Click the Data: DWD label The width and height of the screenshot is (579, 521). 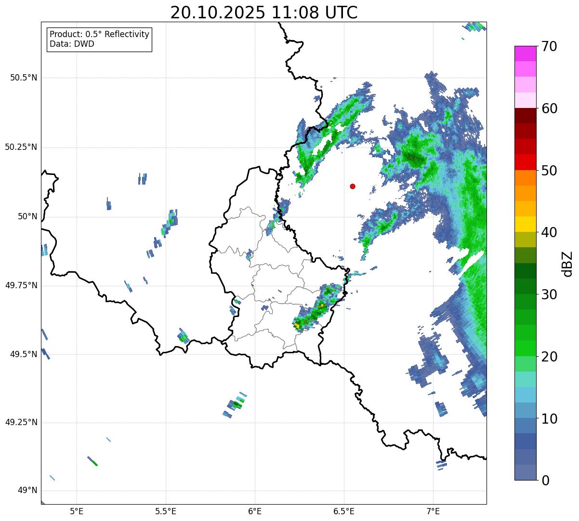click(72, 44)
